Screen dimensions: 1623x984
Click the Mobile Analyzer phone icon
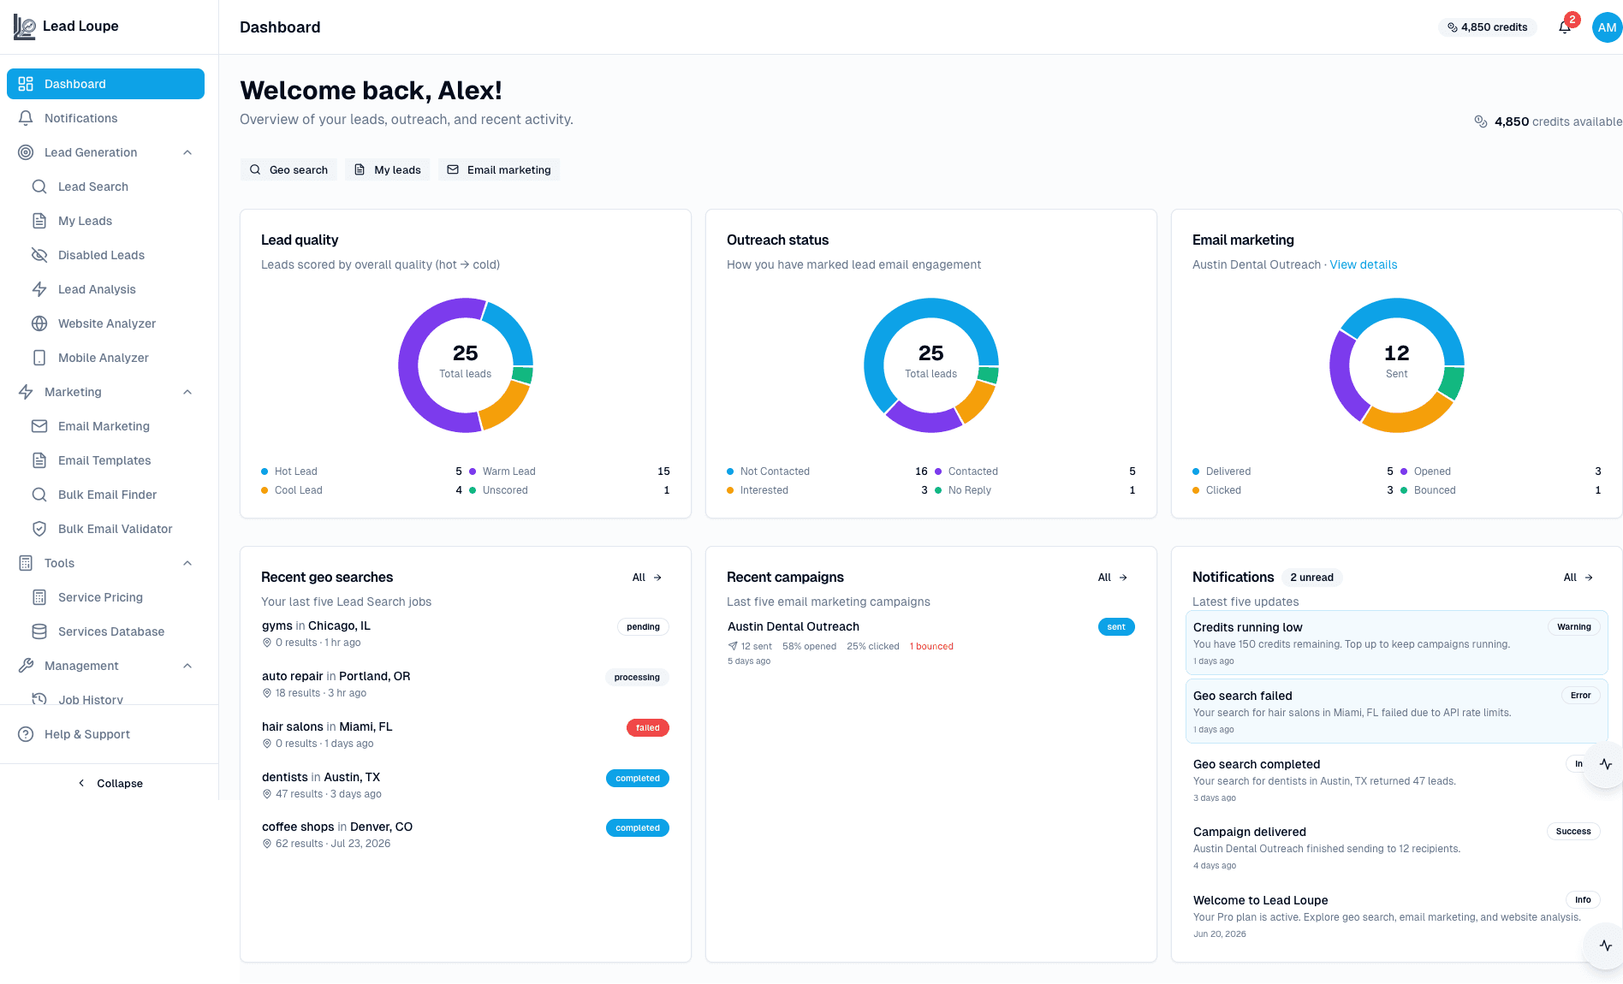coord(39,358)
